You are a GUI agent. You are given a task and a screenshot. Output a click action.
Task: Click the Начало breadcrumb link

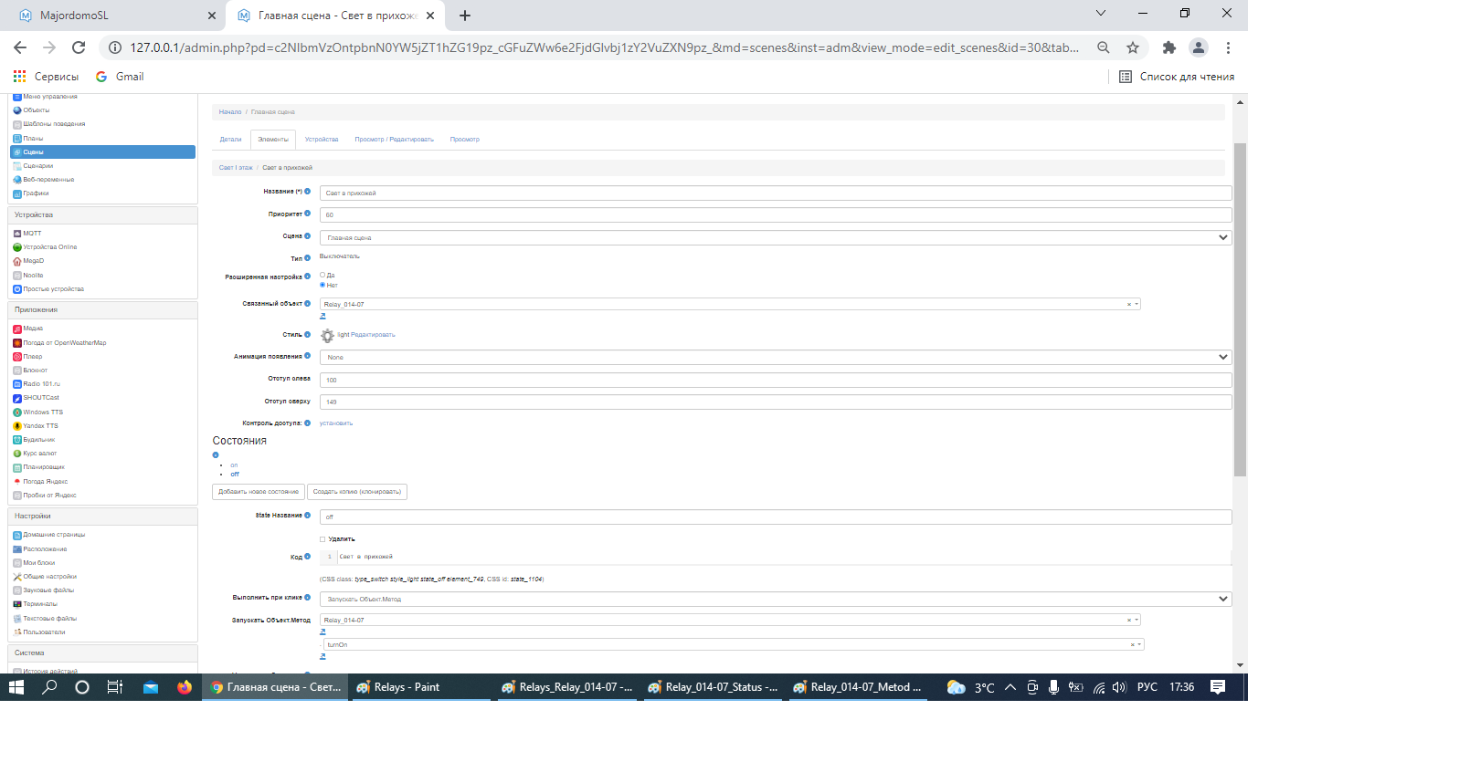230,112
